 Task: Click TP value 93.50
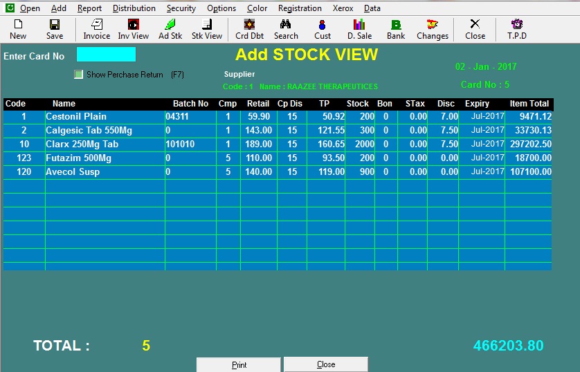tap(334, 158)
